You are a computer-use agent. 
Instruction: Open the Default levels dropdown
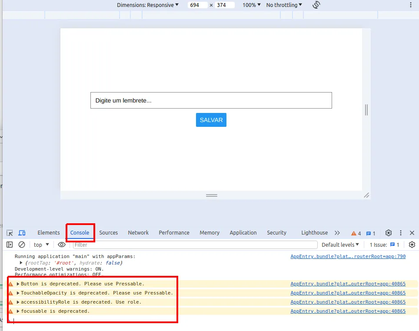tap(340, 245)
